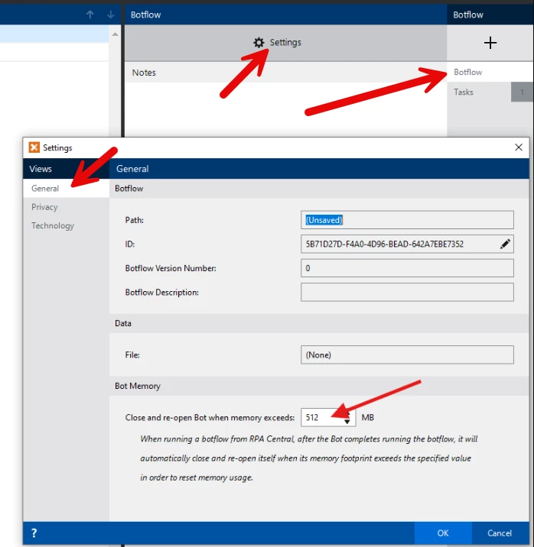
Task: Click the Tasks count badge showing 1
Action: point(522,92)
